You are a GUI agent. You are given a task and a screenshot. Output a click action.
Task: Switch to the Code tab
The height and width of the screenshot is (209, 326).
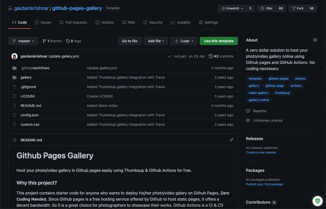click(x=20, y=22)
